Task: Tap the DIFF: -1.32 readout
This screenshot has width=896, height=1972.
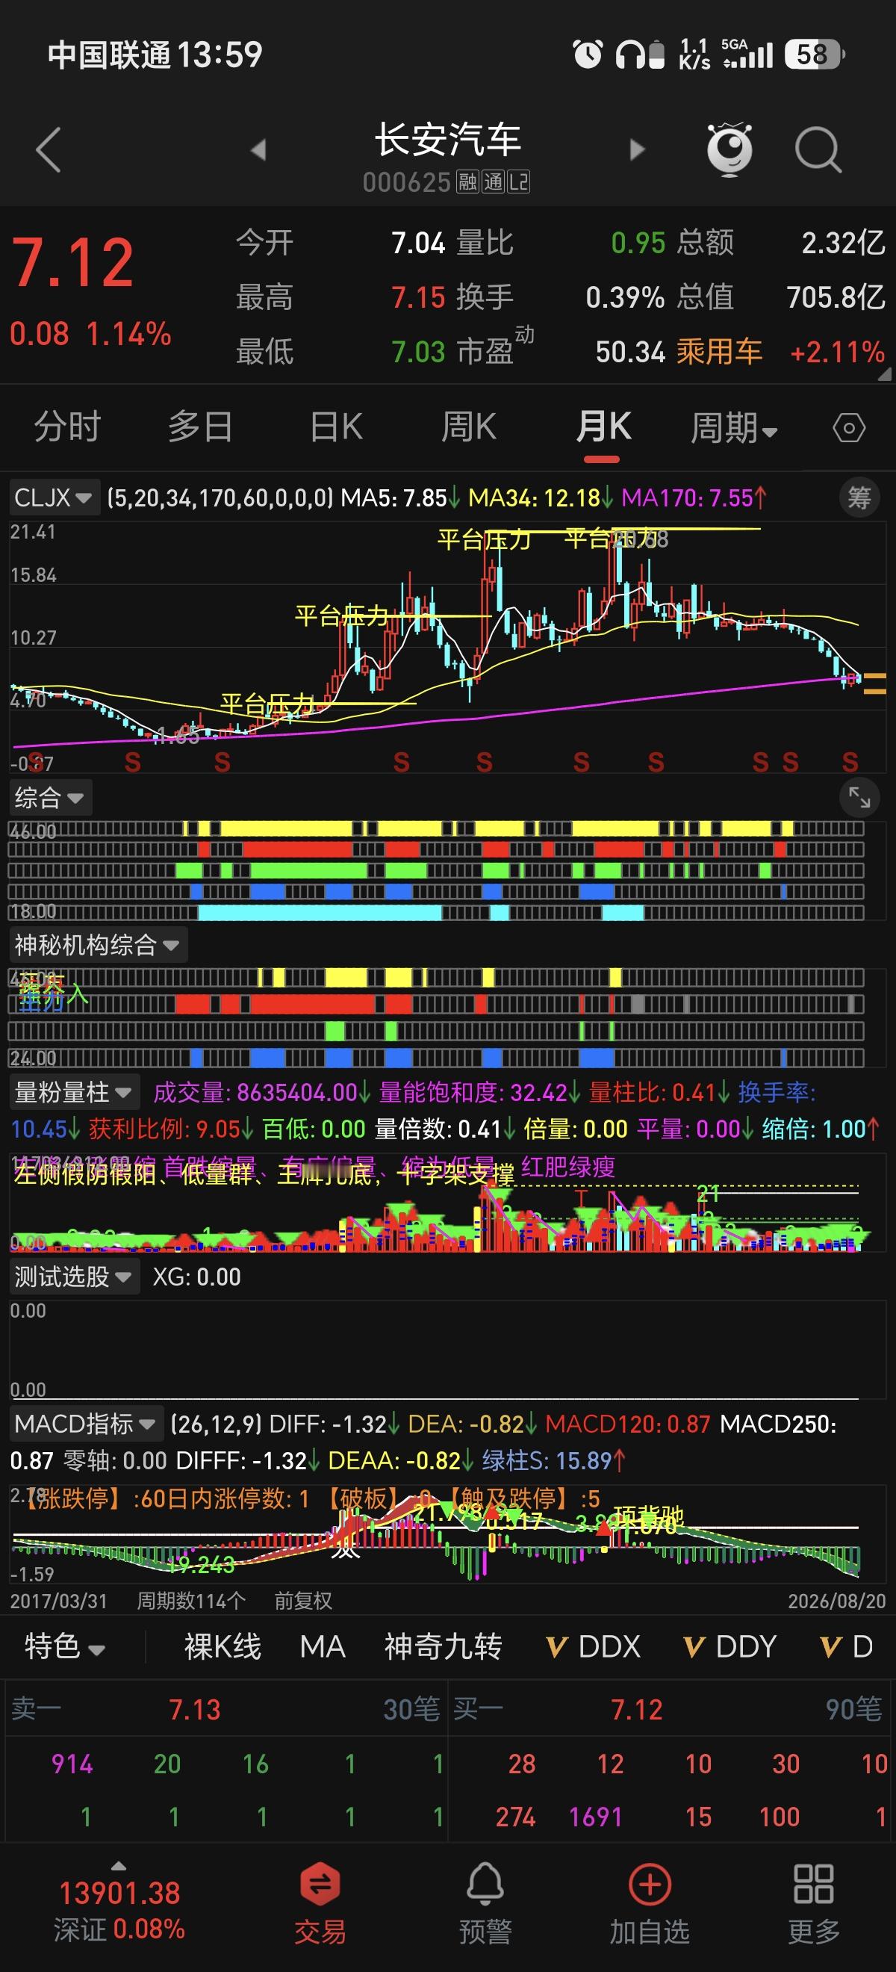Action: [334, 1423]
